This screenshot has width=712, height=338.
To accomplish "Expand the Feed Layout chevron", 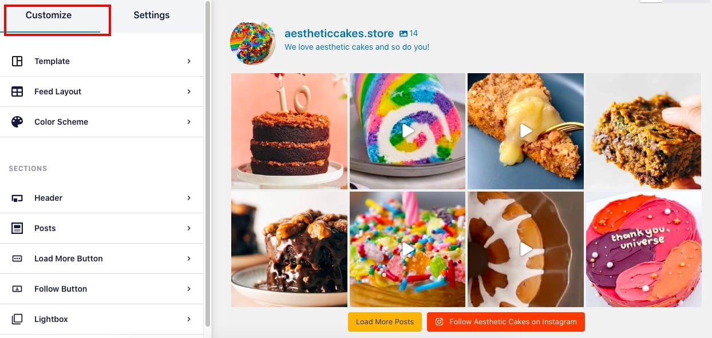I will (189, 92).
